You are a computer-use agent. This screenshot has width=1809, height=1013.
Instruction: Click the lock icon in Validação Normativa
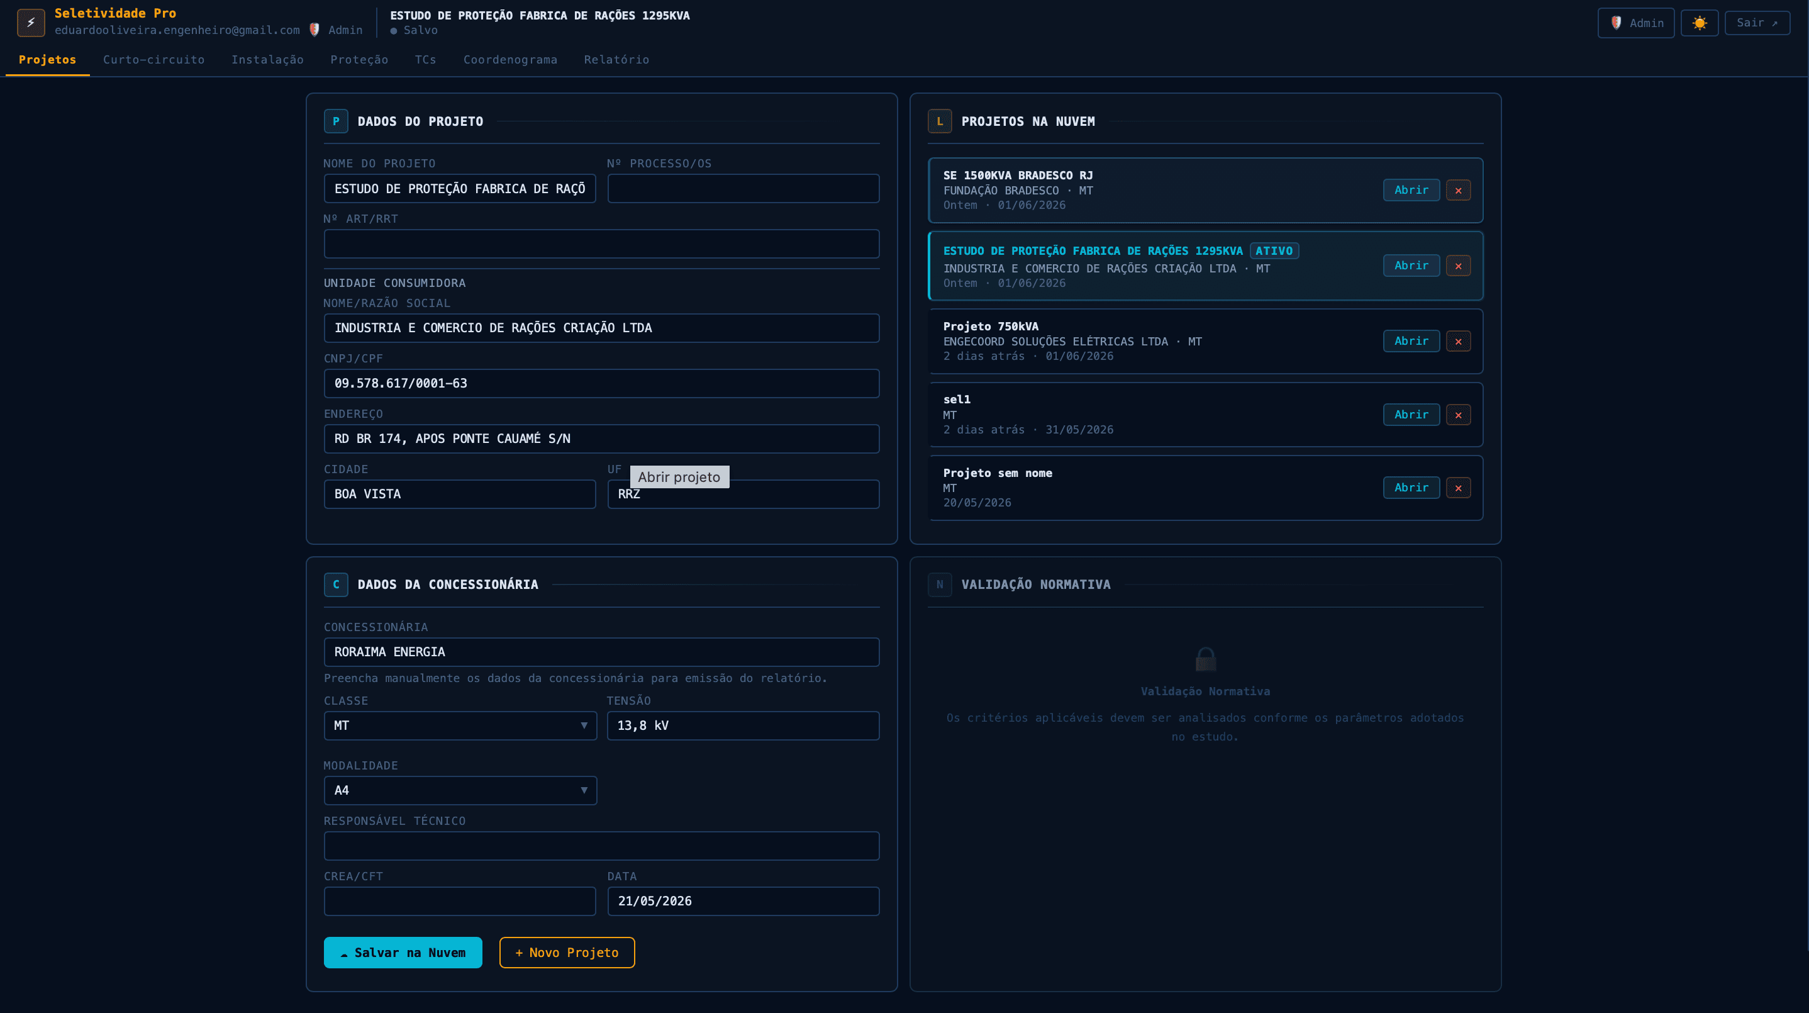(1206, 659)
